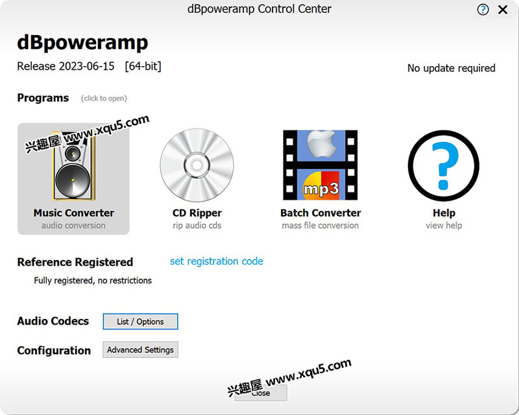Image resolution: width=519 pixels, height=415 pixels.
Task: Click the 'Release 2023-06-15' version text
Action: pyautogui.click(x=66, y=66)
